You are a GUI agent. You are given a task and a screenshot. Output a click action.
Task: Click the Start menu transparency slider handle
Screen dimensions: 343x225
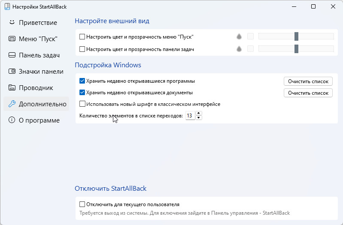point(296,36)
